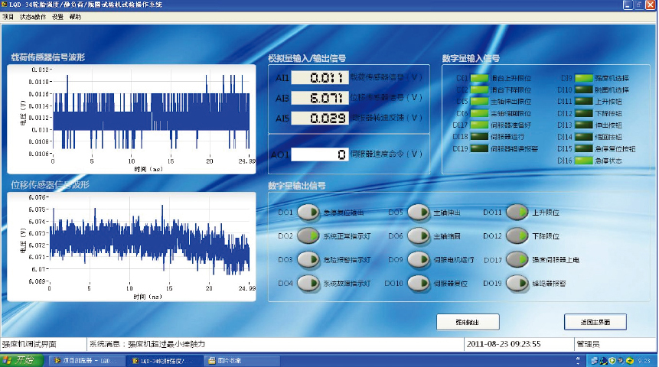The image size is (659, 367).
Task: Click the AO1 servo speed command field
Action: (x=320, y=154)
